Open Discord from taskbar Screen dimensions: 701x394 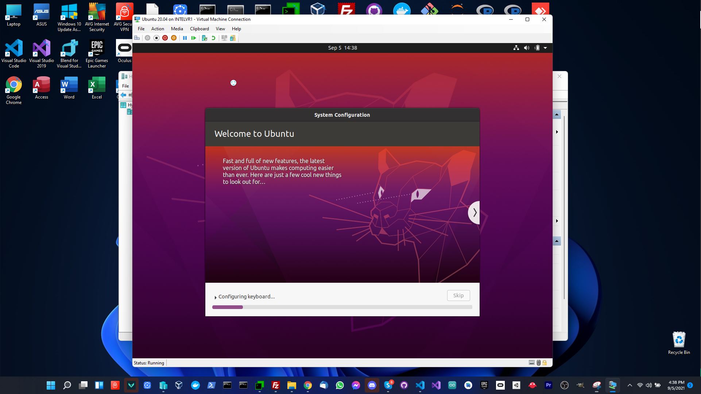point(372,385)
